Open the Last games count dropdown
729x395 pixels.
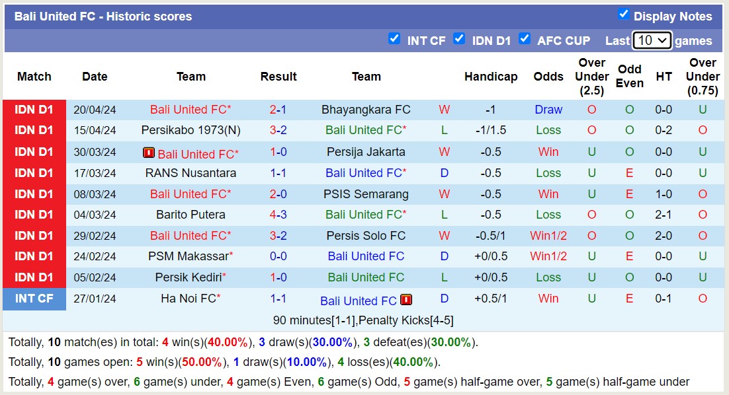point(652,40)
